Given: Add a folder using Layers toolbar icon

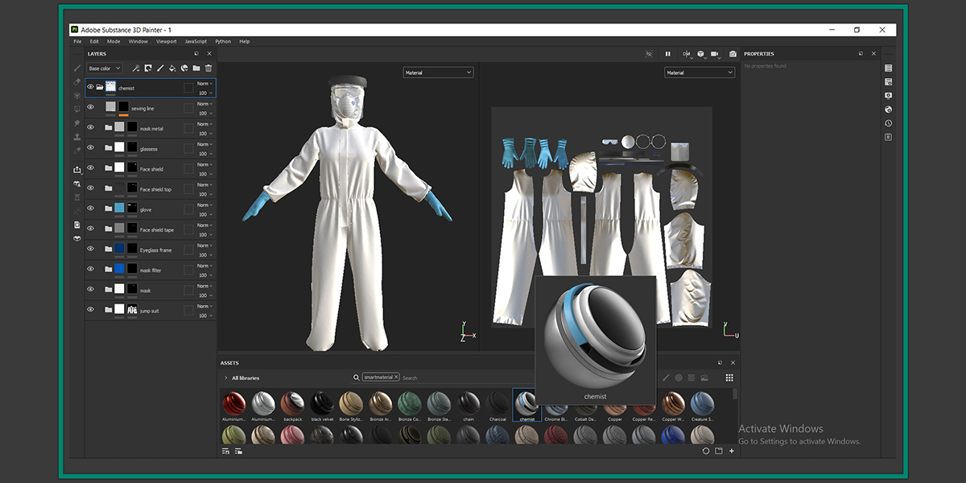Looking at the screenshot, I should [x=196, y=68].
